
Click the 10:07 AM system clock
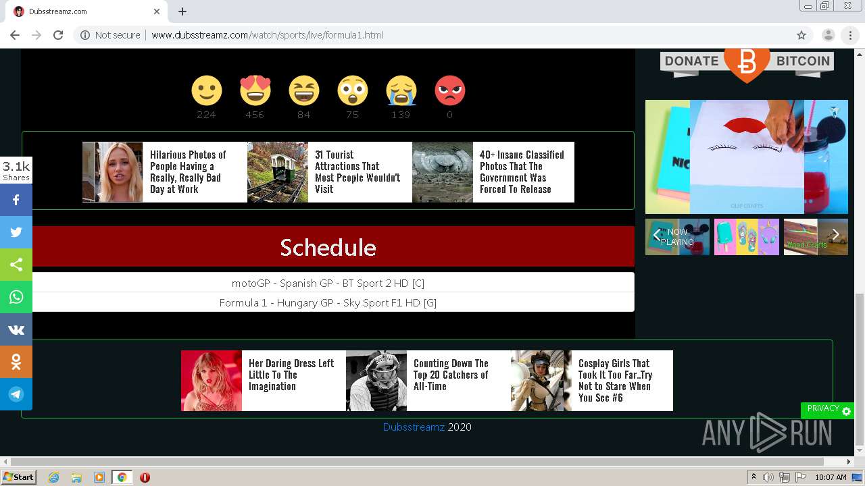tap(831, 477)
